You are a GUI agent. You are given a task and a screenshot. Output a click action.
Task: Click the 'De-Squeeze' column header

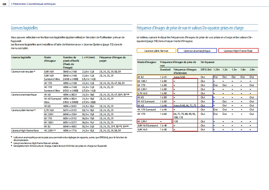[x=207, y=63]
